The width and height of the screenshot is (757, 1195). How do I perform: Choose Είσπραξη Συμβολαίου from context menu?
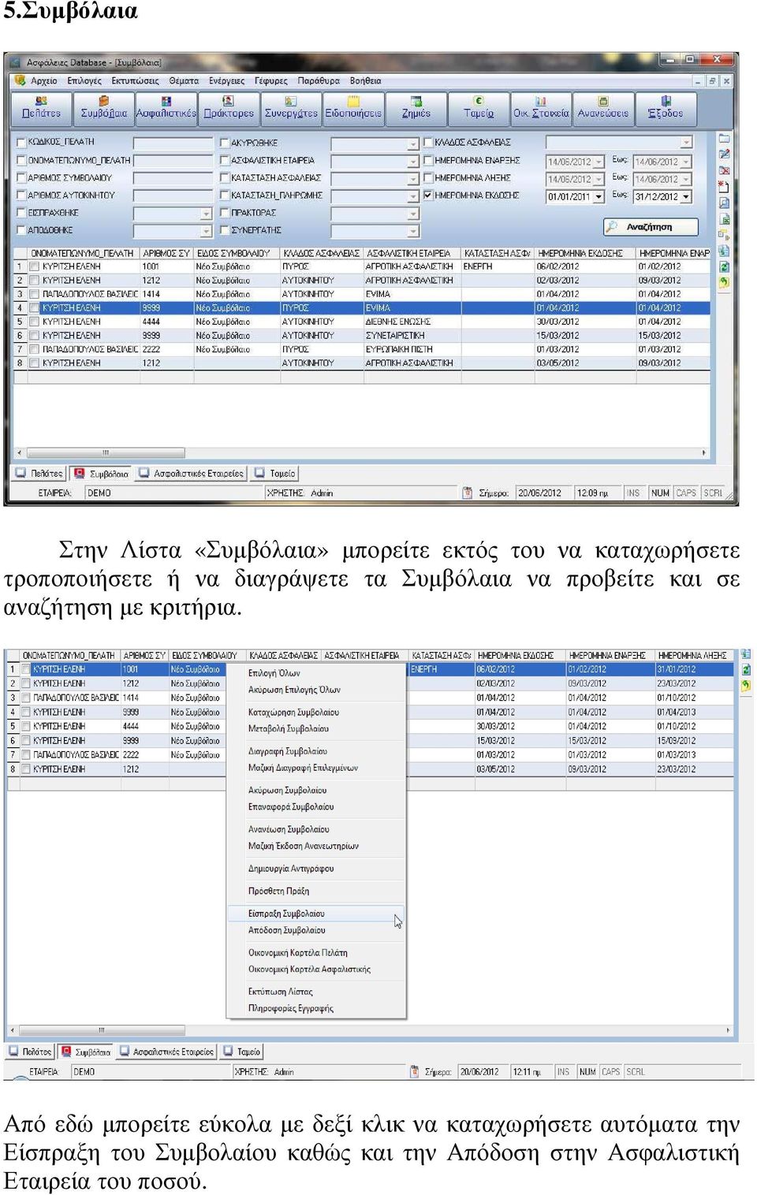[316, 914]
